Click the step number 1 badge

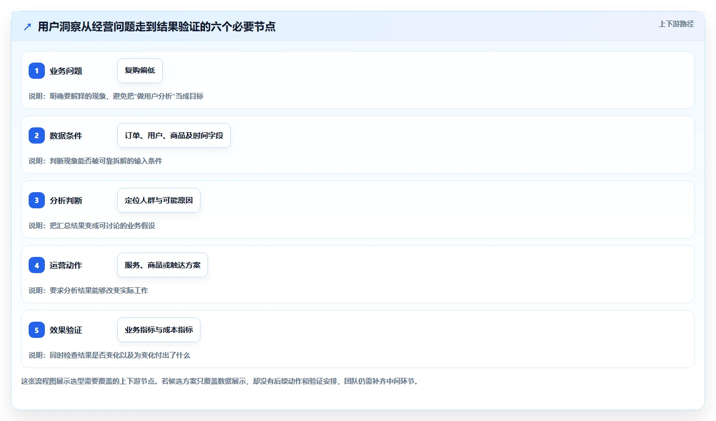tap(37, 71)
